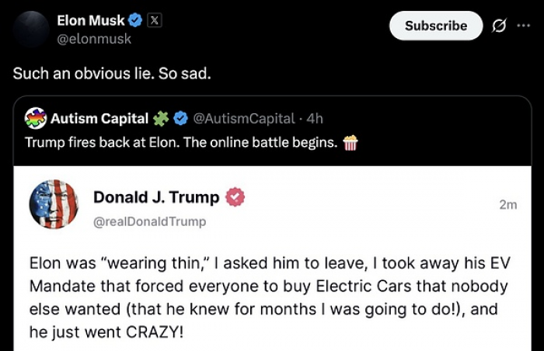Click the X affiliate badge next to Elon Musk
Viewport: 544px width, 351px height.
pyautogui.click(x=154, y=20)
